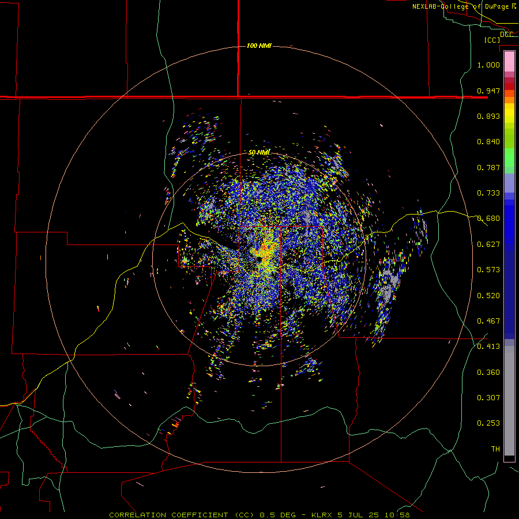Select the 0.893 scale value
Viewport: 519px width, 519px height.
488,116
